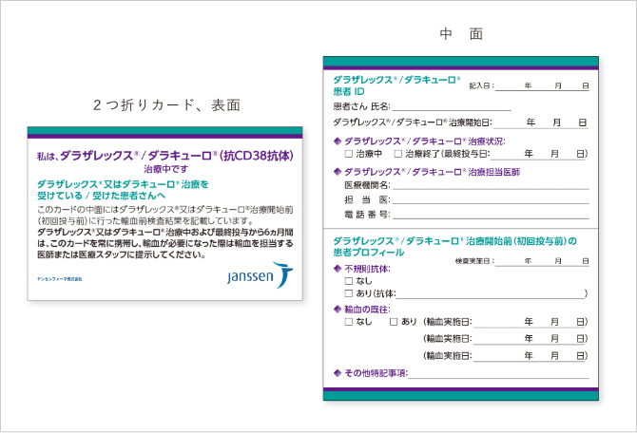Click the diamond bullet beside 不規則抗体
Image resolution: width=637 pixels, height=433 pixels.
tap(337, 268)
